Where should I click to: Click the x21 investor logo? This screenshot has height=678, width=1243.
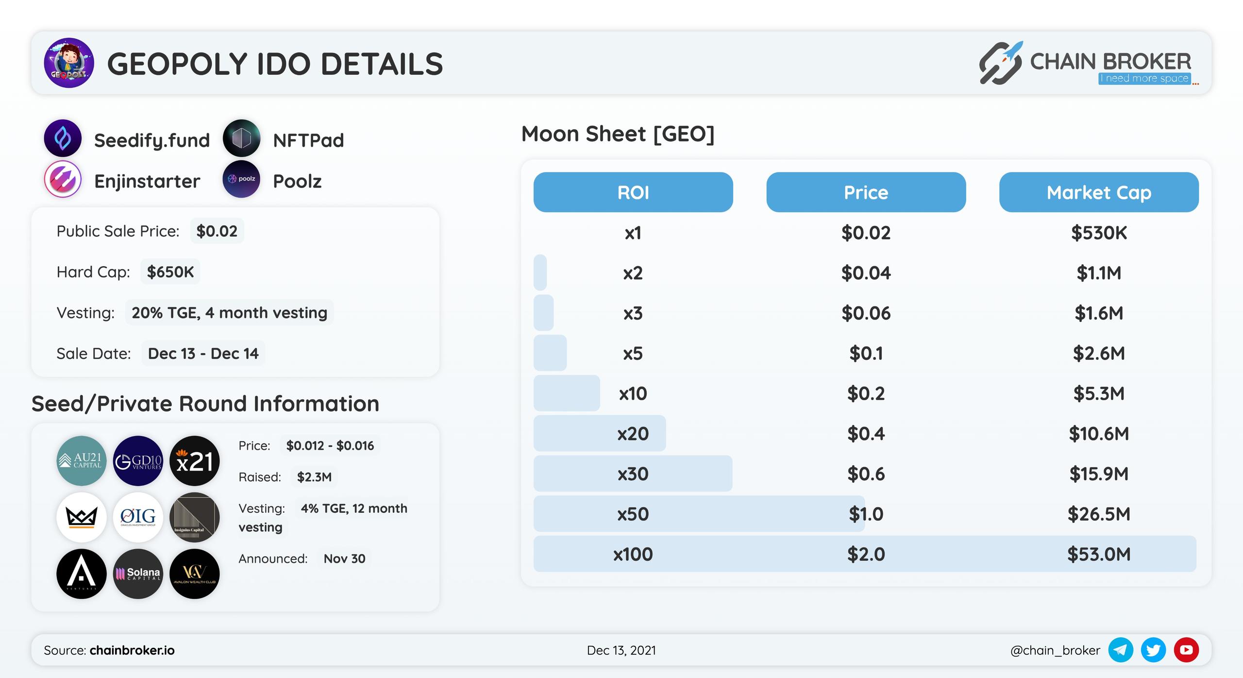(194, 461)
